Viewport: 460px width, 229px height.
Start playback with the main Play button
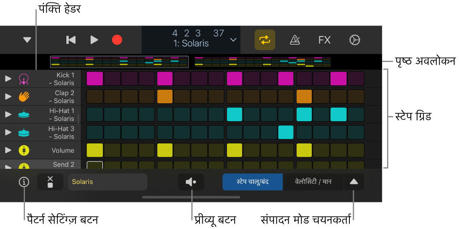pyautogui.click(x=94, y=40)
